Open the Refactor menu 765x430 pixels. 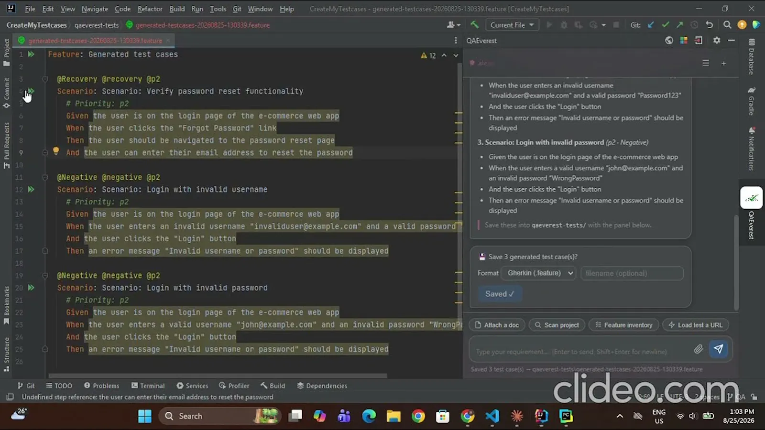coord(150,9)
